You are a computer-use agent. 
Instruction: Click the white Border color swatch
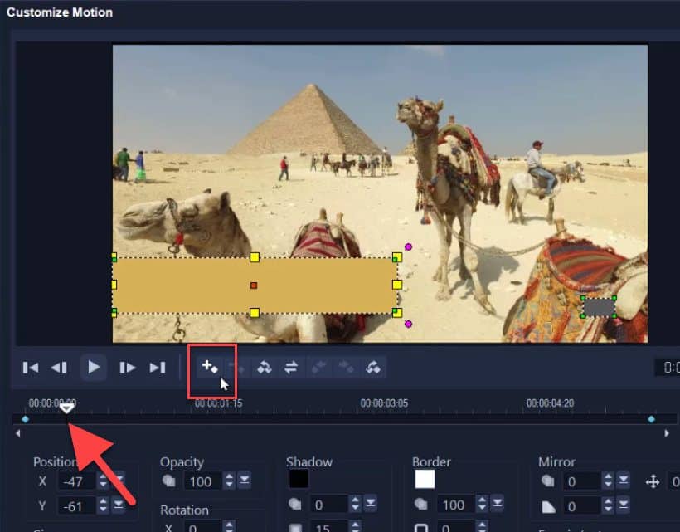pos(425,477)
